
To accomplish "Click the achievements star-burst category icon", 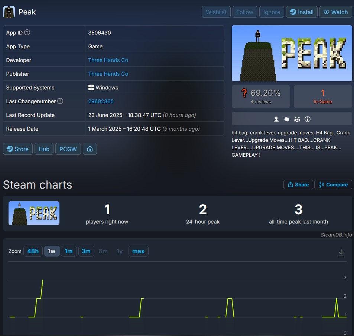I will pyautogui.click(x=287, y=119).
